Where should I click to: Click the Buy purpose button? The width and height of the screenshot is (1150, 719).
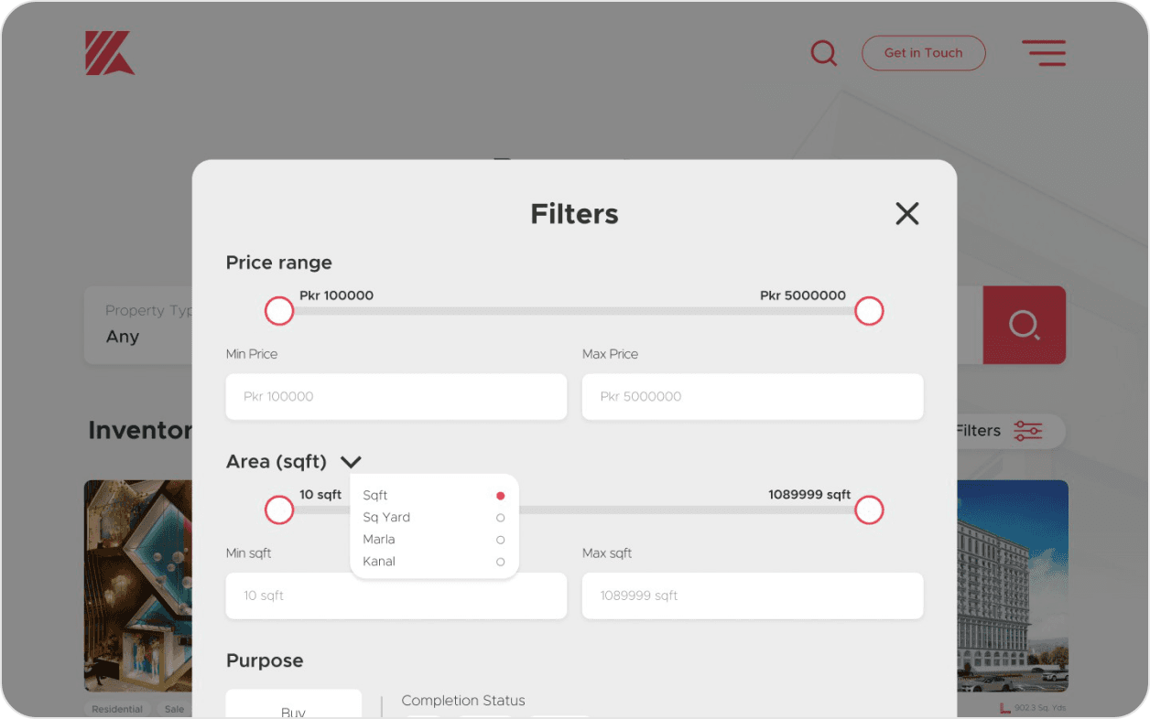click(294, 704)
